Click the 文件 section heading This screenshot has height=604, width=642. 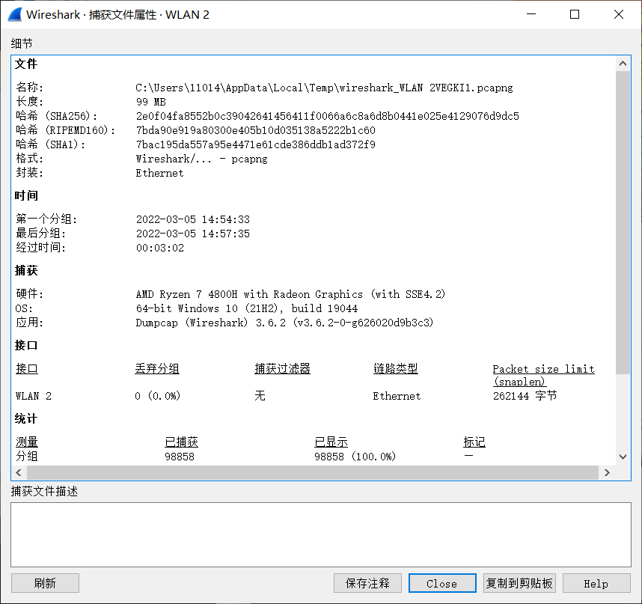pyautogui.click(x=26, y=64)
